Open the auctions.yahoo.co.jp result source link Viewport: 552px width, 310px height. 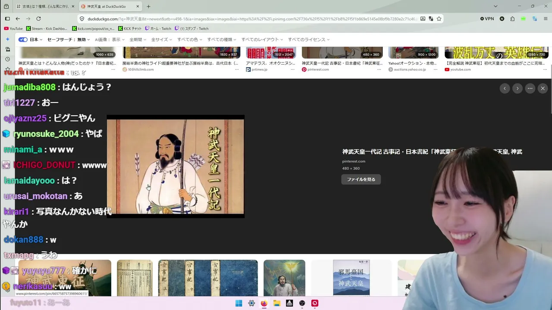coord(407,69)
